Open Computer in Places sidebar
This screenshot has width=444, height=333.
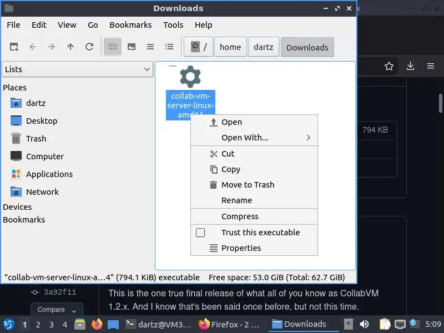37,157
